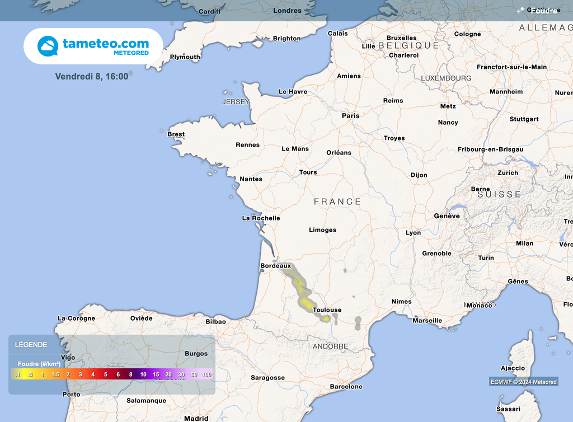Select the Toulouse label on the map
This screenshot has width=573, height=422.
click(328, 308)
